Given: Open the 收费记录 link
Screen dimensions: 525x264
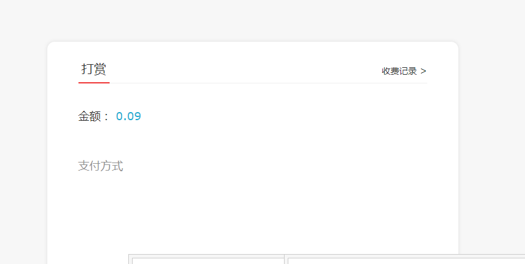Looking at the screenshot, I should [x=399, y=71].
